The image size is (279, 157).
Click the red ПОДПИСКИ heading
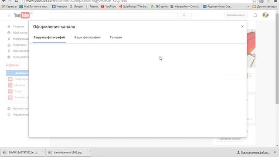click(x=13, y=65)
